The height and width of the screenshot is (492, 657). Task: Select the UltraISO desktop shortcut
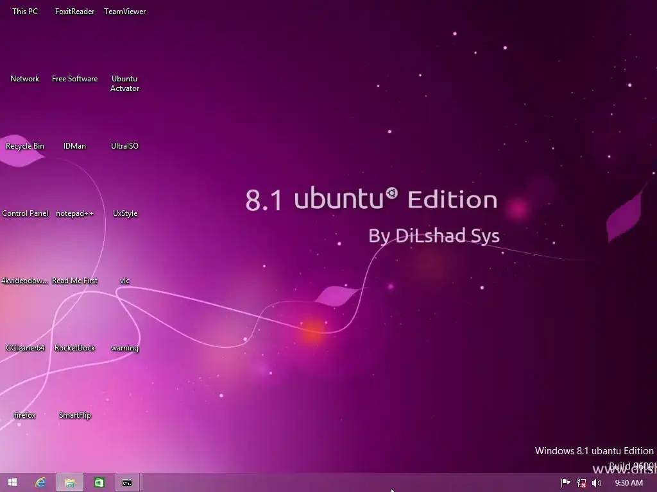tap(124, 146)
